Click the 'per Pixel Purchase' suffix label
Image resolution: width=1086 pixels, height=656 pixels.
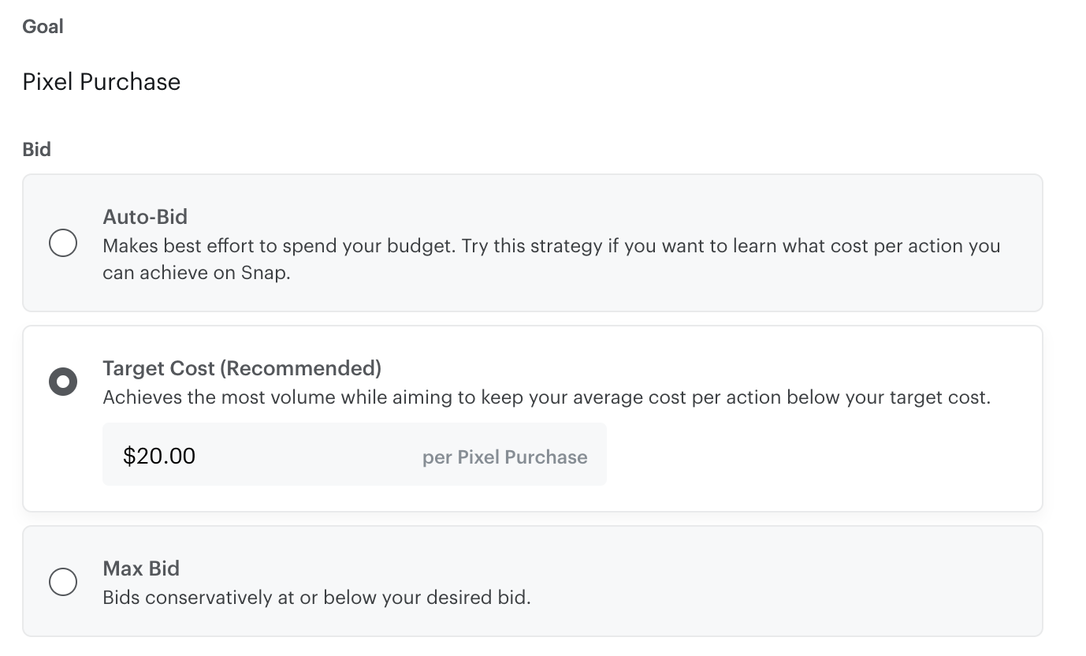(x=504, y=457)
